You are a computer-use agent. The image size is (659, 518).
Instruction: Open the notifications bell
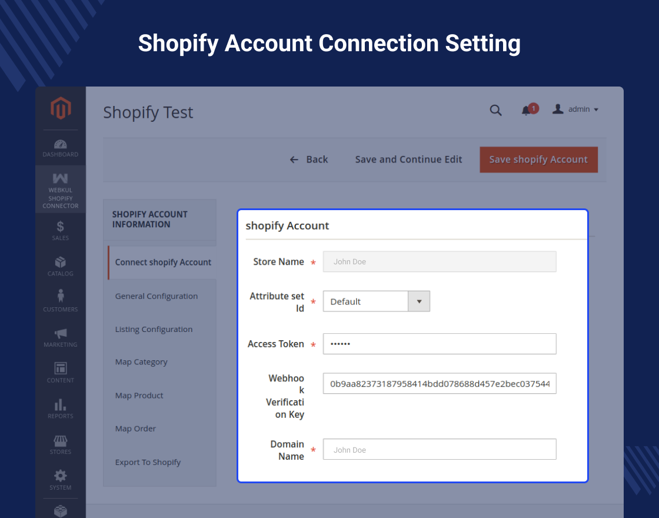tap(529, 109)
